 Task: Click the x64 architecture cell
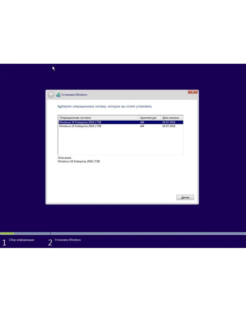click(x=142, y=126)
